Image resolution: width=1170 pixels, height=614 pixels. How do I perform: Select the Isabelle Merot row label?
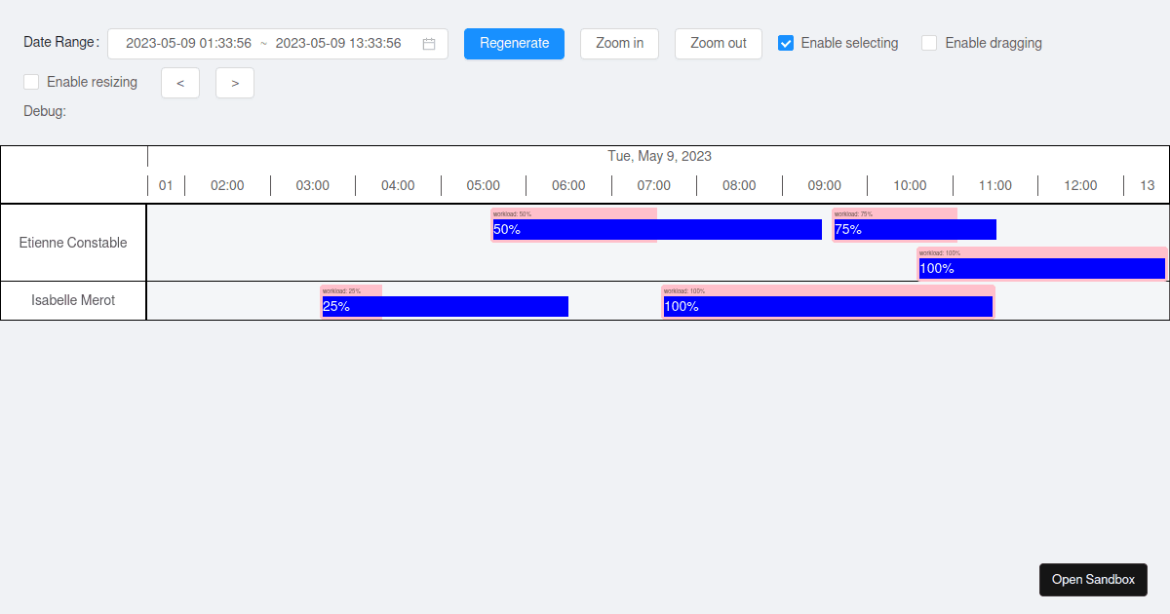coord(73,300)
